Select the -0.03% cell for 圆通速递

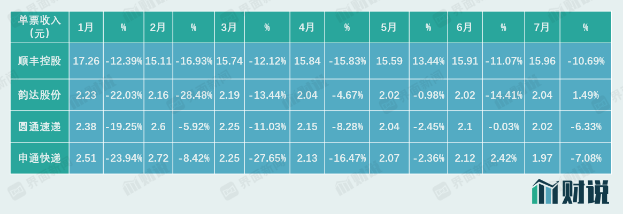click(503, 126)
